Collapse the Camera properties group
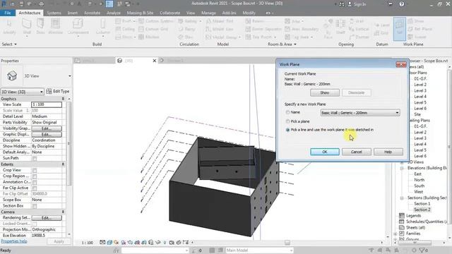 point(63,212)
